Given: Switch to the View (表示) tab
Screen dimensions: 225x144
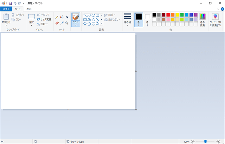Looking at the screenshot, I should click(29, 9).
